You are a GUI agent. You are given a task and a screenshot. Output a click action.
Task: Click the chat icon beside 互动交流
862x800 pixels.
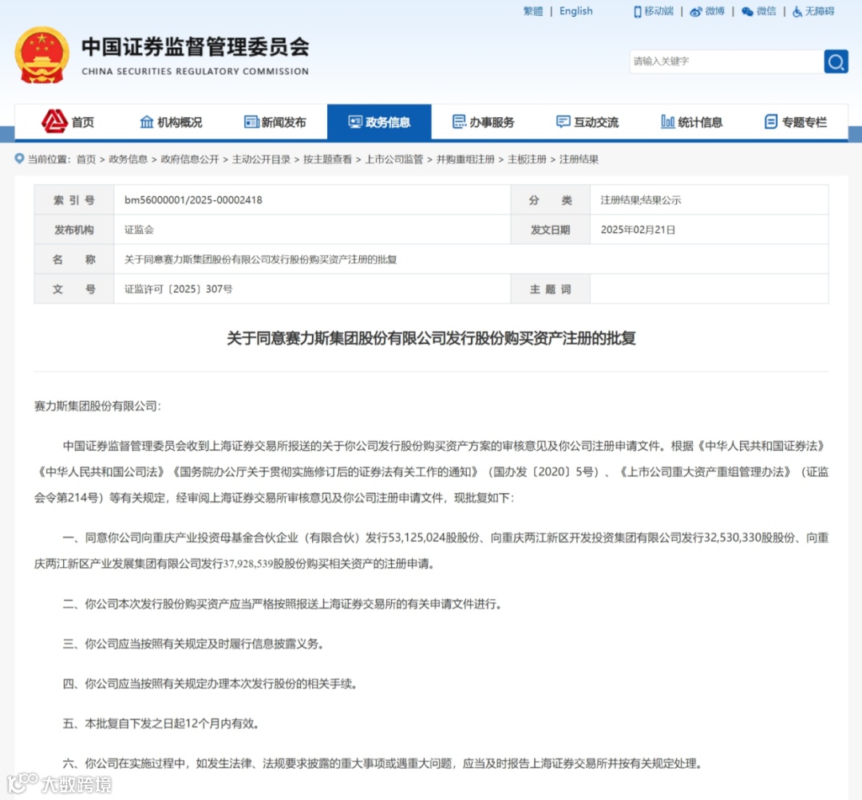click(563, 121)
